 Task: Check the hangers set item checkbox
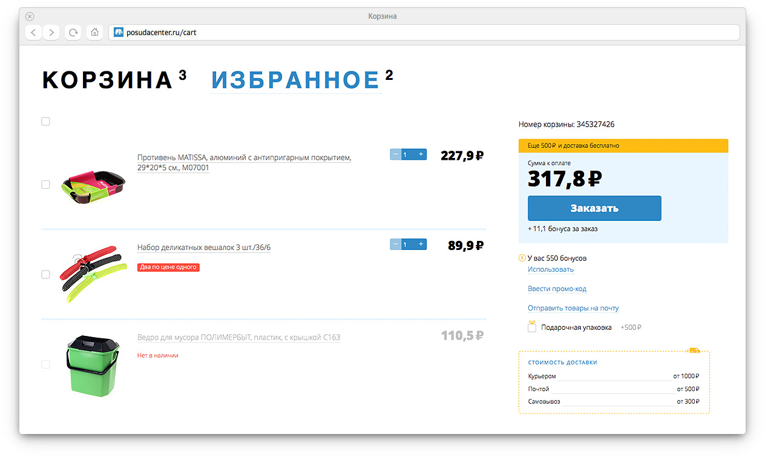click(x=45, y=275)
